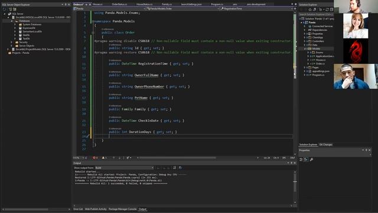
Task: Collapse the SQL Server node
Action: 4,14
